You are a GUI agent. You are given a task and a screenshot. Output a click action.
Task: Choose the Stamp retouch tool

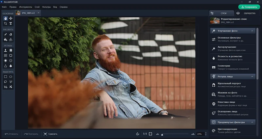(x=6, y=50)
